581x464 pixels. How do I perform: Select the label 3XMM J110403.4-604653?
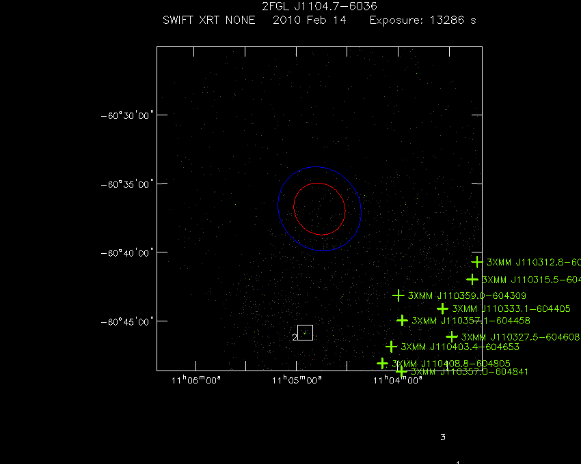pos(460,347)
